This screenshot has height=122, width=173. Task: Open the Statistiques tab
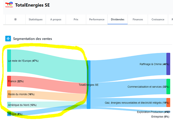point(36,19)
